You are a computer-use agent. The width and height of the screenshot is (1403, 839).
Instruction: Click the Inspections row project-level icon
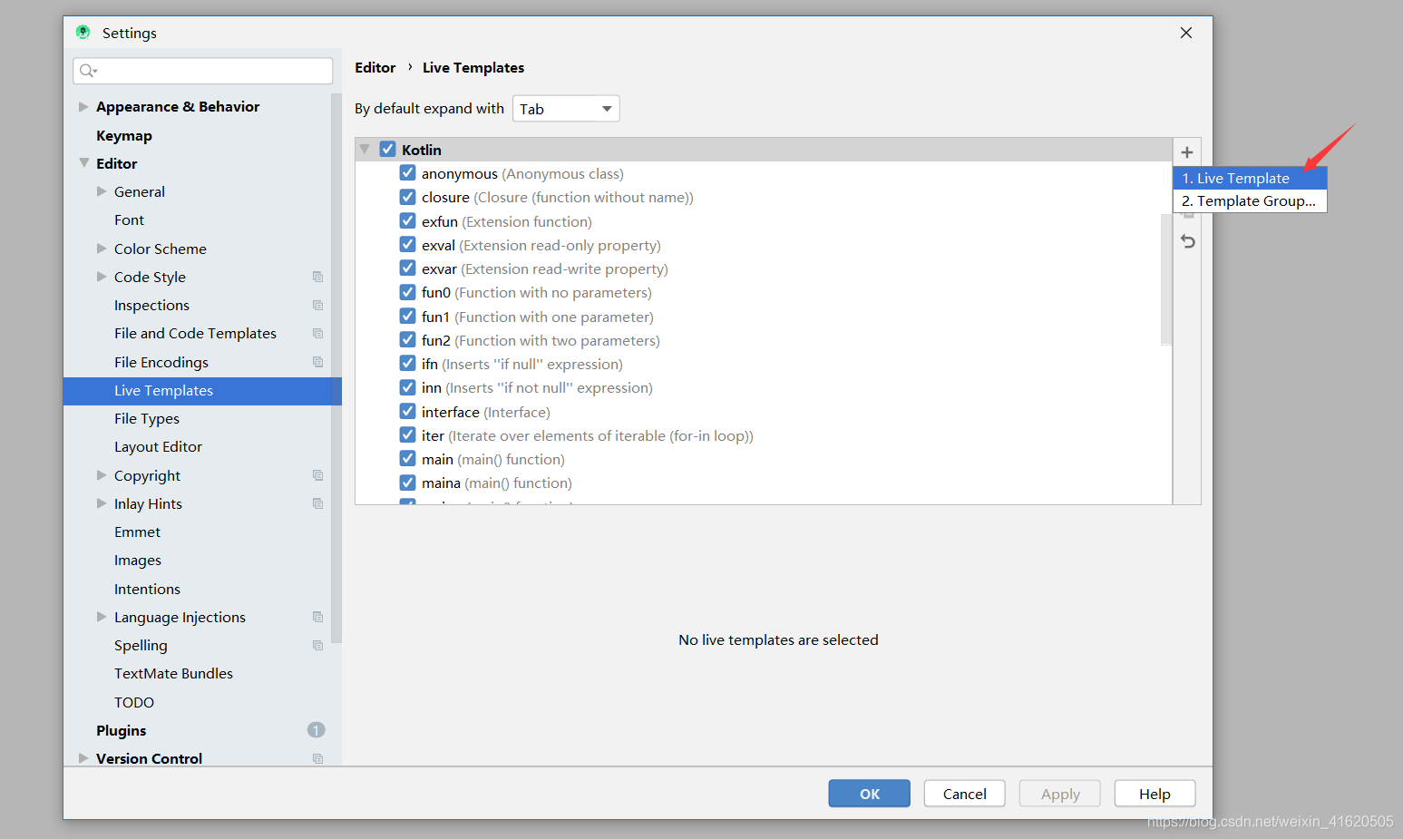pos(317,305)
